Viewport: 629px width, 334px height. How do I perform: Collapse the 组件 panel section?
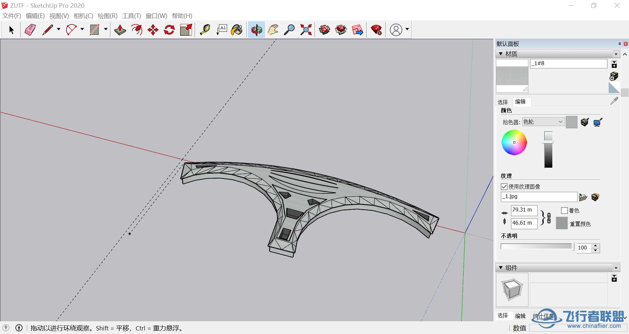point(501,268)
